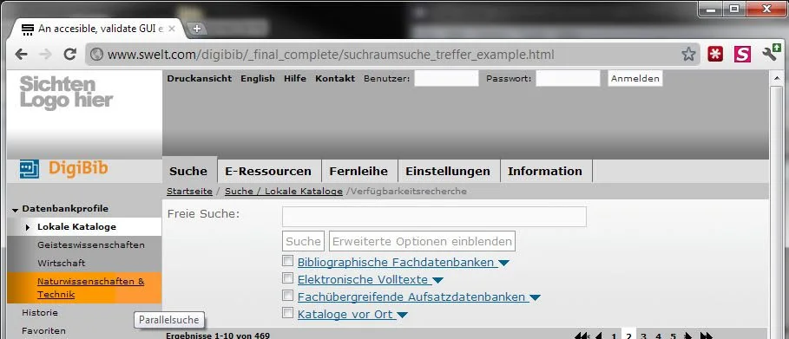Viewport: 789px width, 339px height.
Task: Click the Startseite breadcrumb link
Action: [x=190, y=191]
